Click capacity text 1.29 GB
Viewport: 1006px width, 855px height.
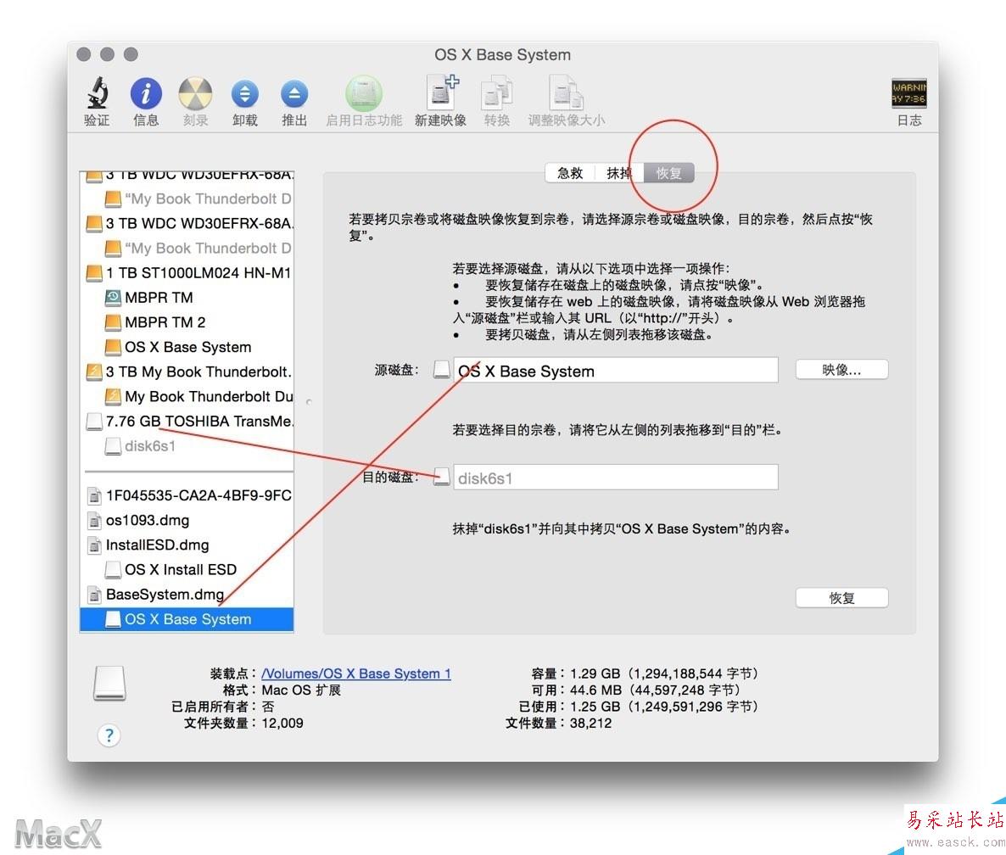click(595, 673)
